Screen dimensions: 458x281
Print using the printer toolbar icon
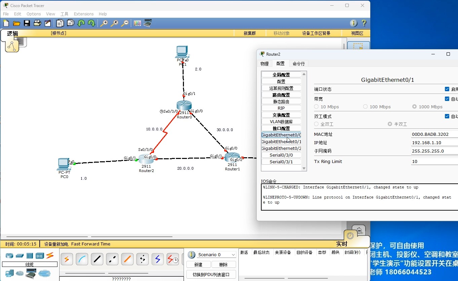coord(37,23)
